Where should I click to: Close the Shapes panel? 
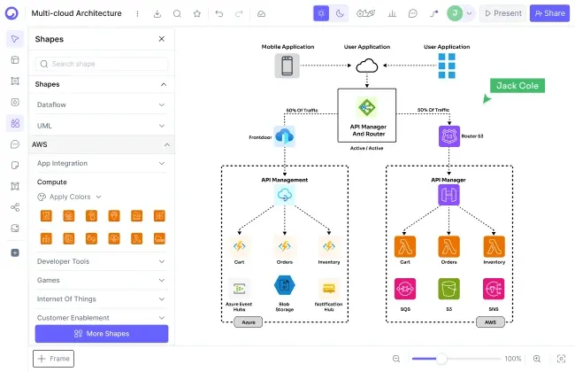tap(161, 39)
